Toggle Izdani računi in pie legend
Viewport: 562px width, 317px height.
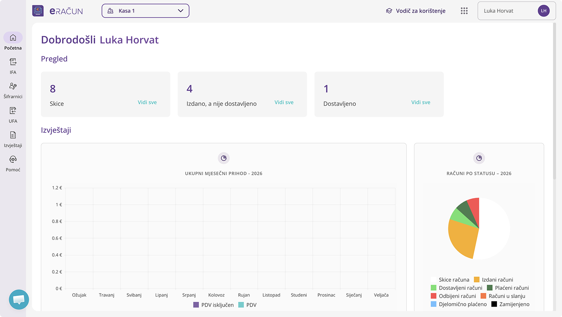(493, 280)
